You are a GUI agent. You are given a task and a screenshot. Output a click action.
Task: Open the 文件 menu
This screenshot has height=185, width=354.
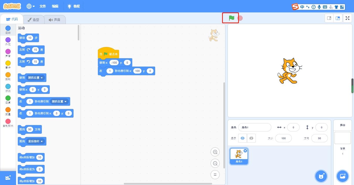[x=43, y=6]
